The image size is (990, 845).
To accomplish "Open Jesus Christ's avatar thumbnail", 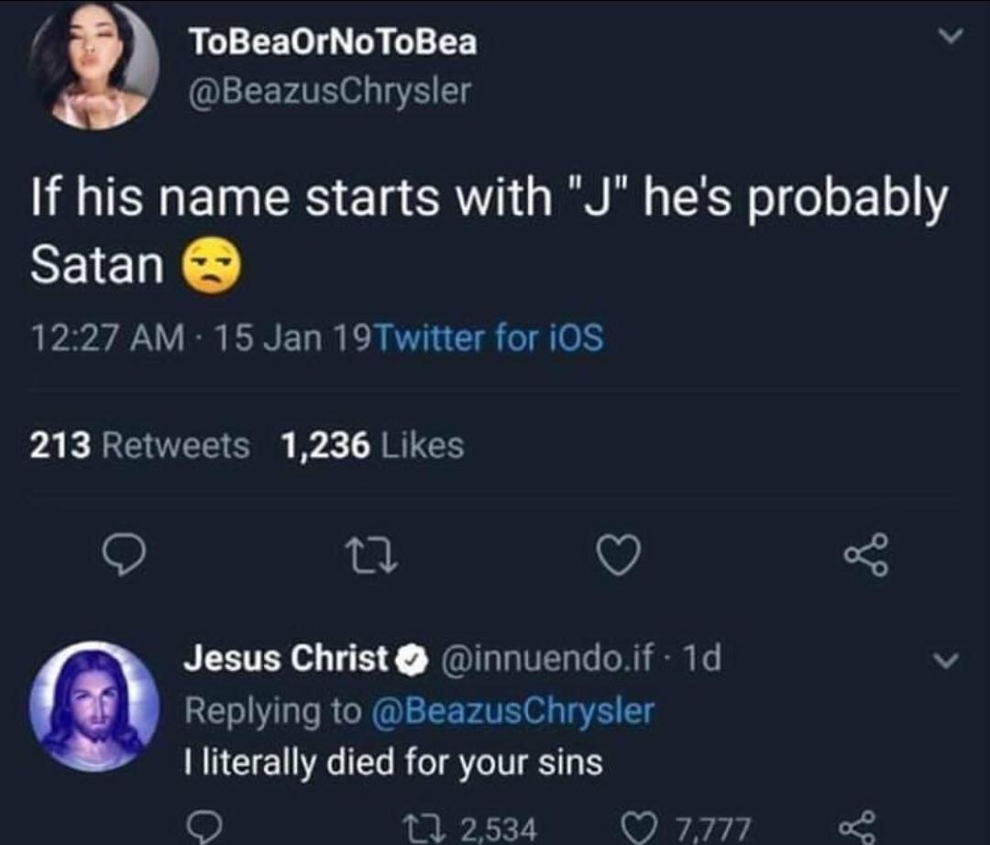I will (94, 707).
